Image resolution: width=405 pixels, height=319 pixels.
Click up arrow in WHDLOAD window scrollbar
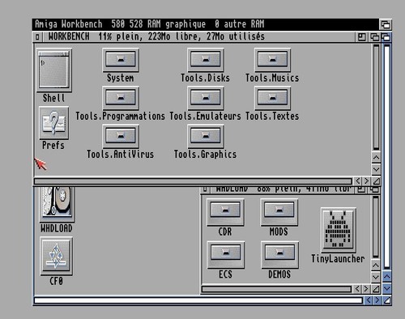point(376,266)
